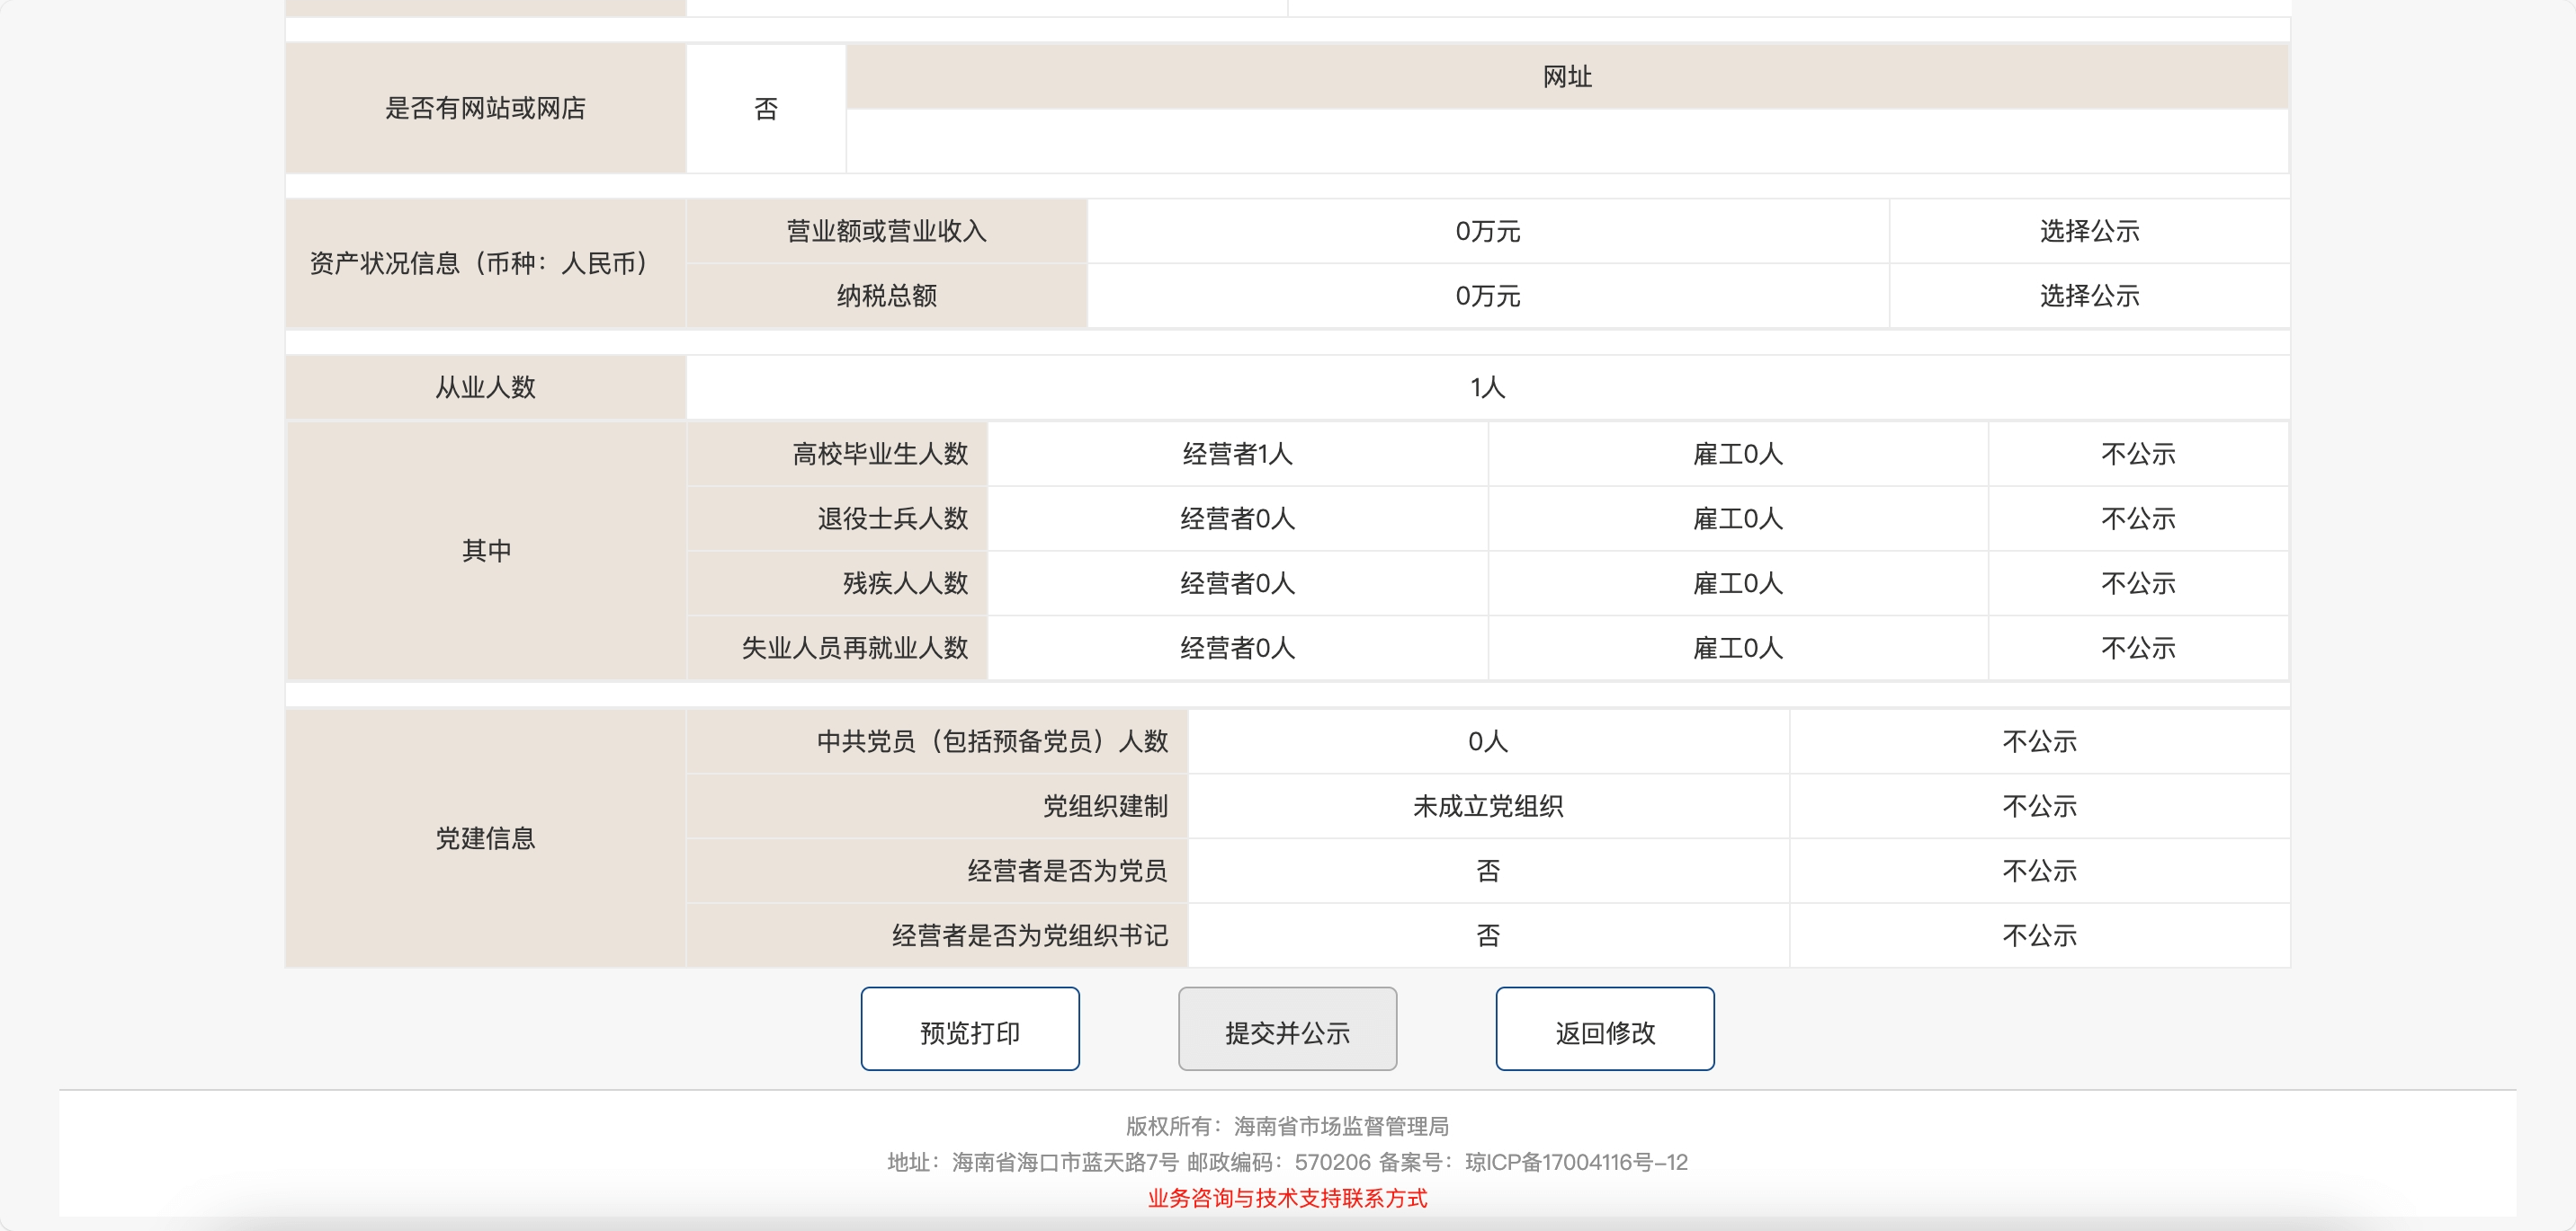The height and width of the screenshot is (1231, 2576).
Task: Click the empty 网址 field cell
Action: coord(1566,141)
